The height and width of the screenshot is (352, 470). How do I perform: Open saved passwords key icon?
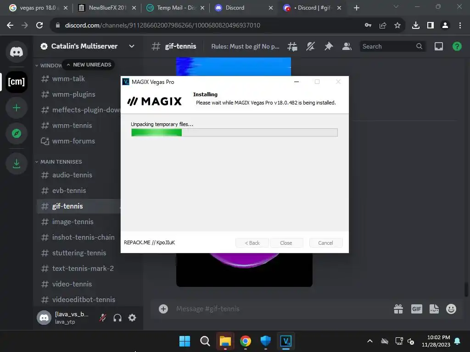(x=368, y=26)
